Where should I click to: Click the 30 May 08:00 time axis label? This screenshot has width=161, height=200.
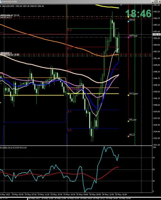click(95, 195)
